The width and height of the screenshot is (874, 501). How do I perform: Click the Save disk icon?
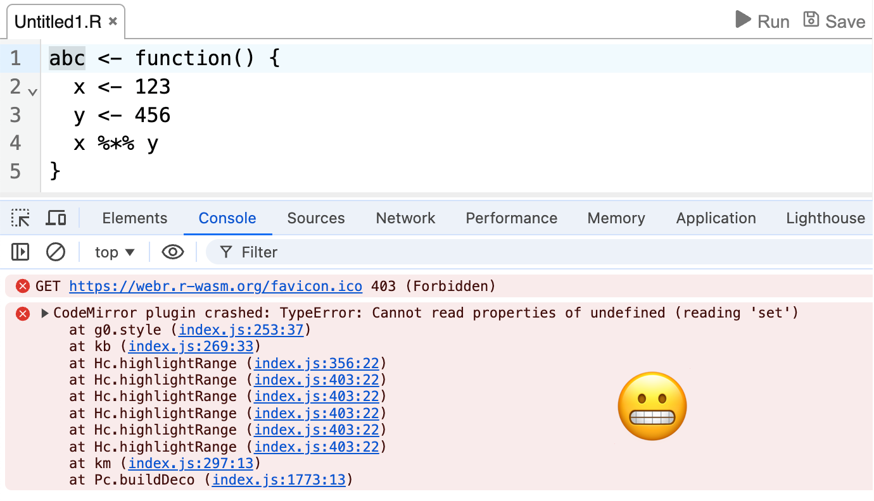pyautogui.click(x=811, y=20)
